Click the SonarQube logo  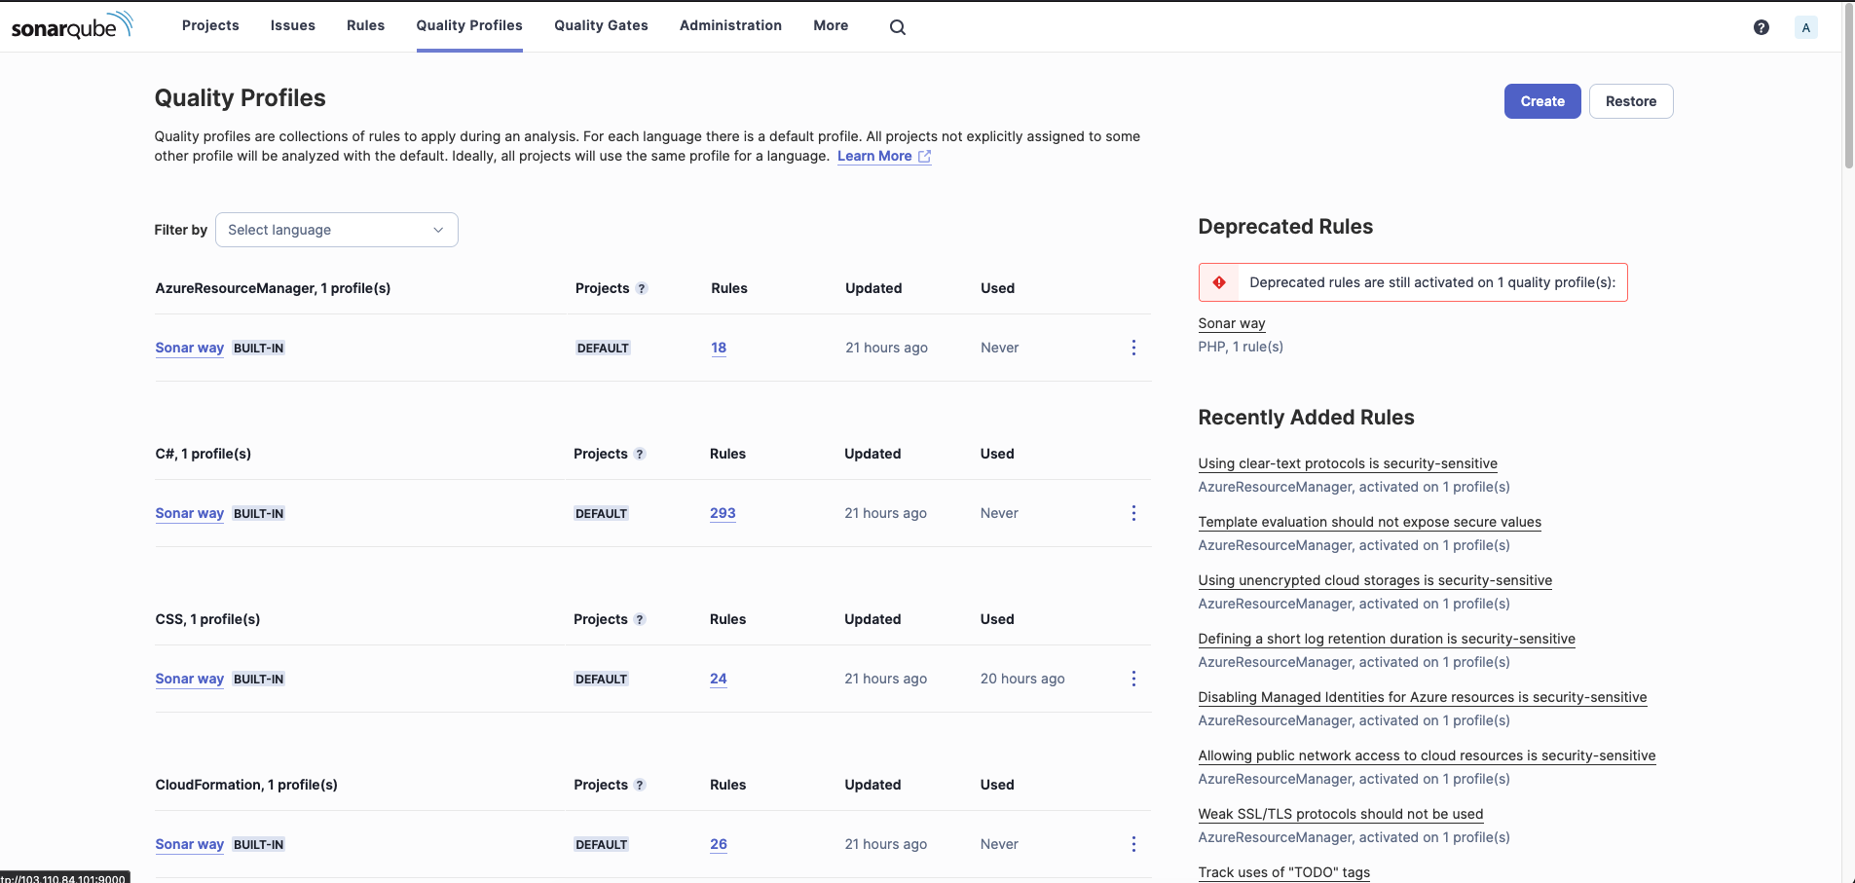tap(71, 26)
